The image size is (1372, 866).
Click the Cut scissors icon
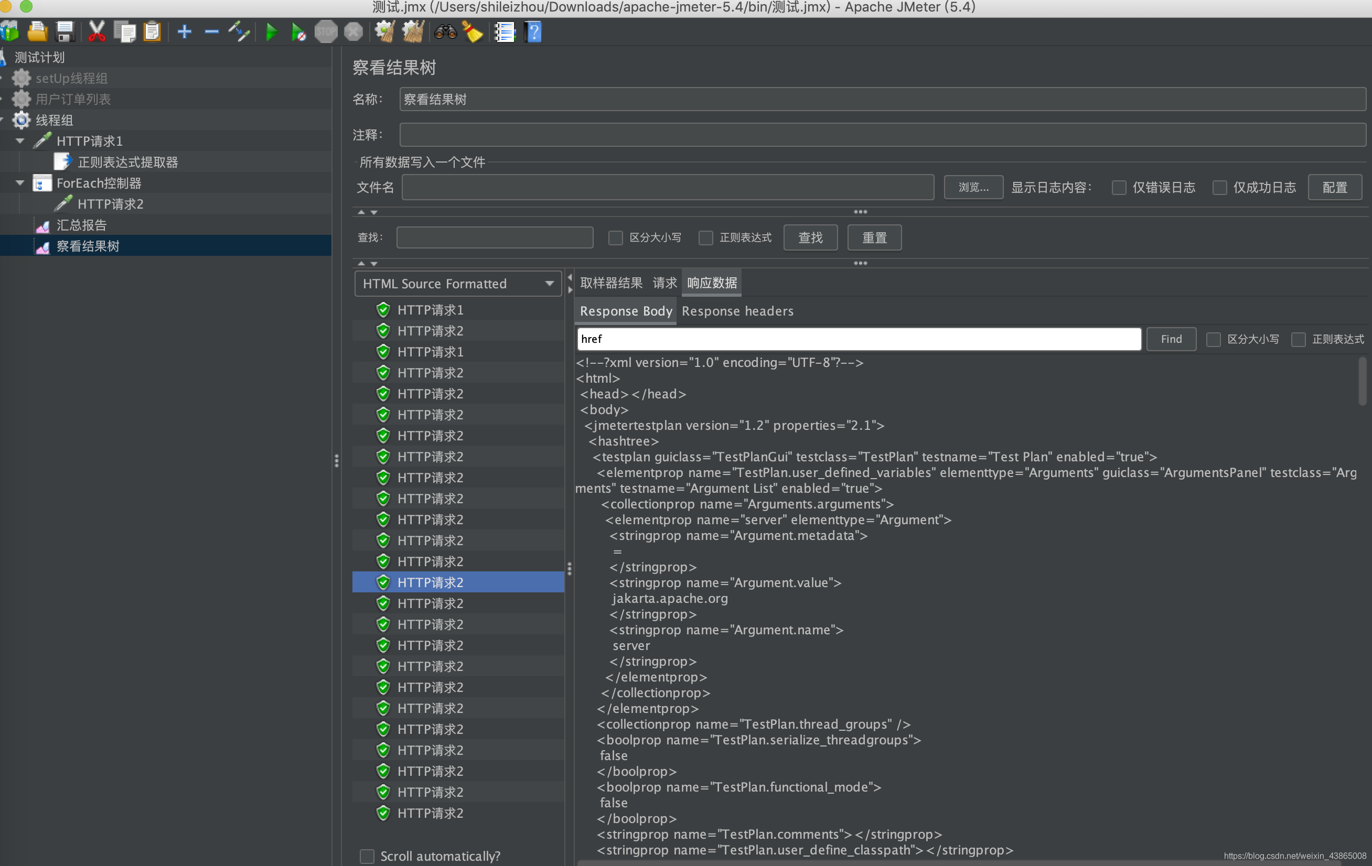(x=97, y=32)
